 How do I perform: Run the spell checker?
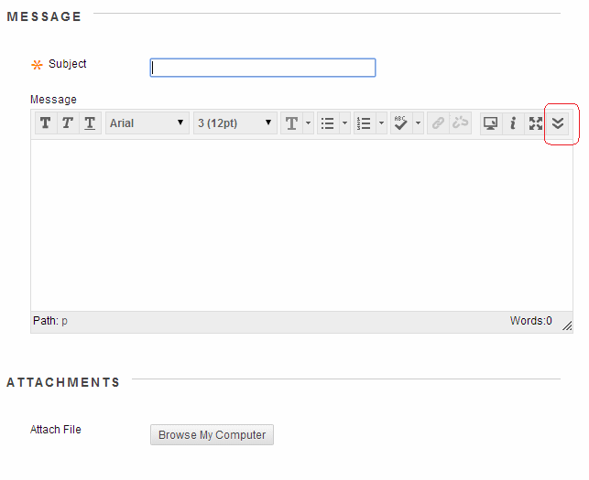coord(401,123)
